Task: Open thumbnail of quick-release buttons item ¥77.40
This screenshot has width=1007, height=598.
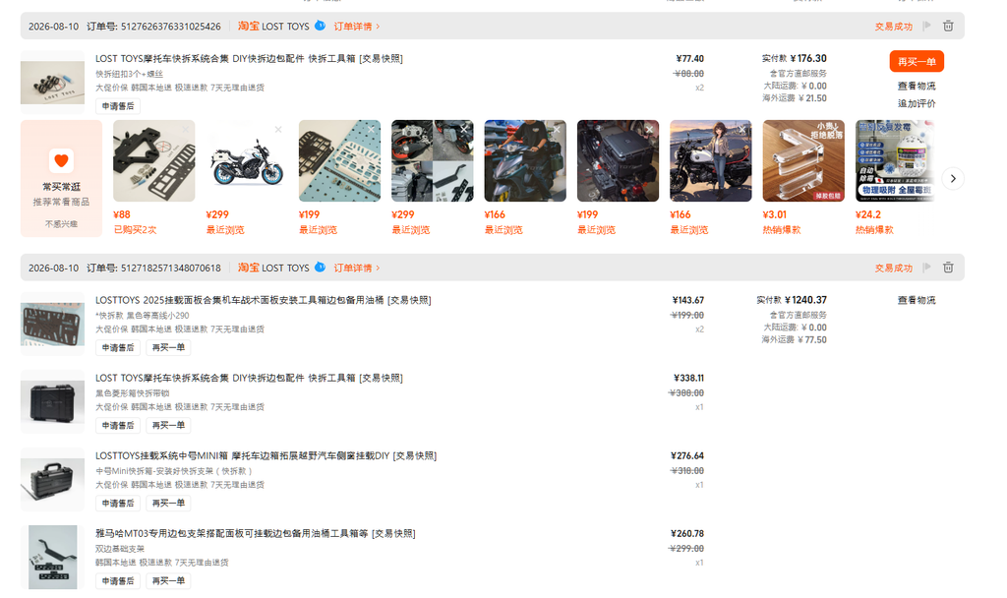Action: [x=53, y=83]
